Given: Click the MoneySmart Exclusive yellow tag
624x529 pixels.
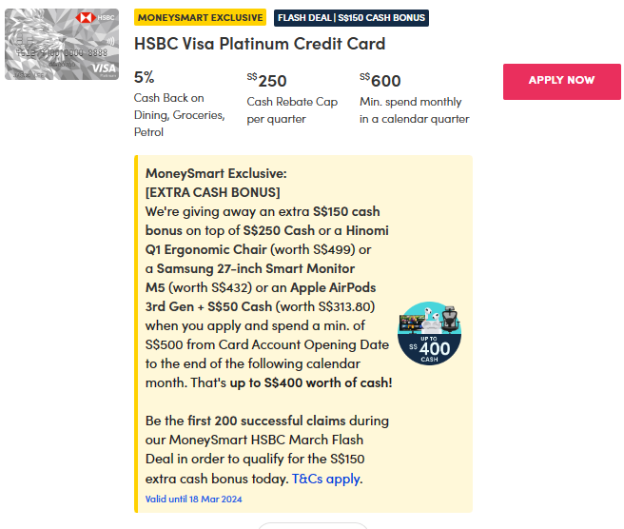Looking at the screenshot, I should (201, 17).
